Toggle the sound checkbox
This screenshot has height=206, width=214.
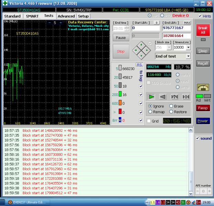pos(197,138)
